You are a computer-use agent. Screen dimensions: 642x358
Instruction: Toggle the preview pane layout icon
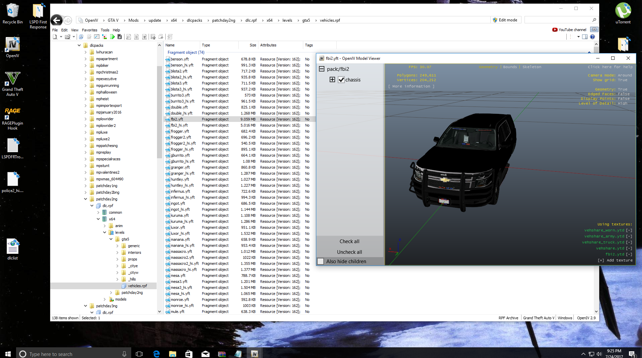[x=585, y=37]
